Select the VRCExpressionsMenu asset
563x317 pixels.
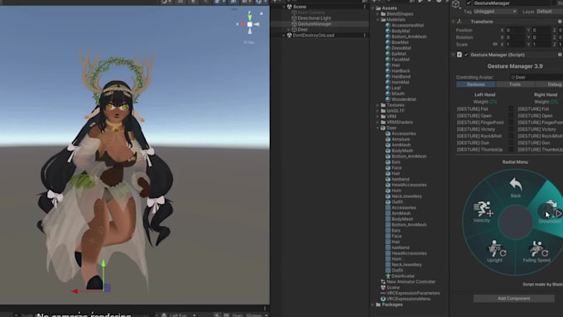tap(406, 299)
